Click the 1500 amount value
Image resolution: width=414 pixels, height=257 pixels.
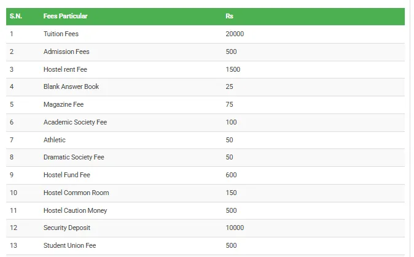[x=233, y=69]
